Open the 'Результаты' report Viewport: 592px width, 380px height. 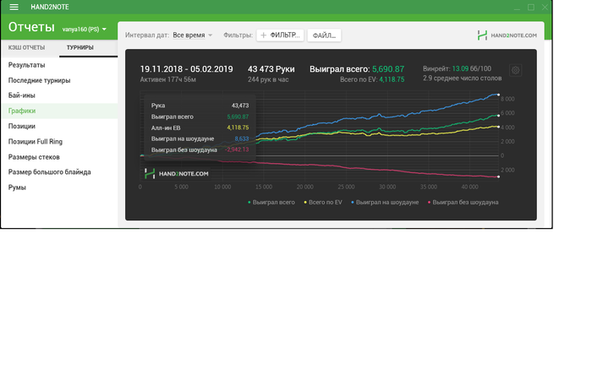click(27, 65)
